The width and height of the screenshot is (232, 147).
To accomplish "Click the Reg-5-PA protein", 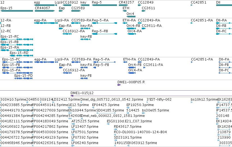I will (104, 62).
